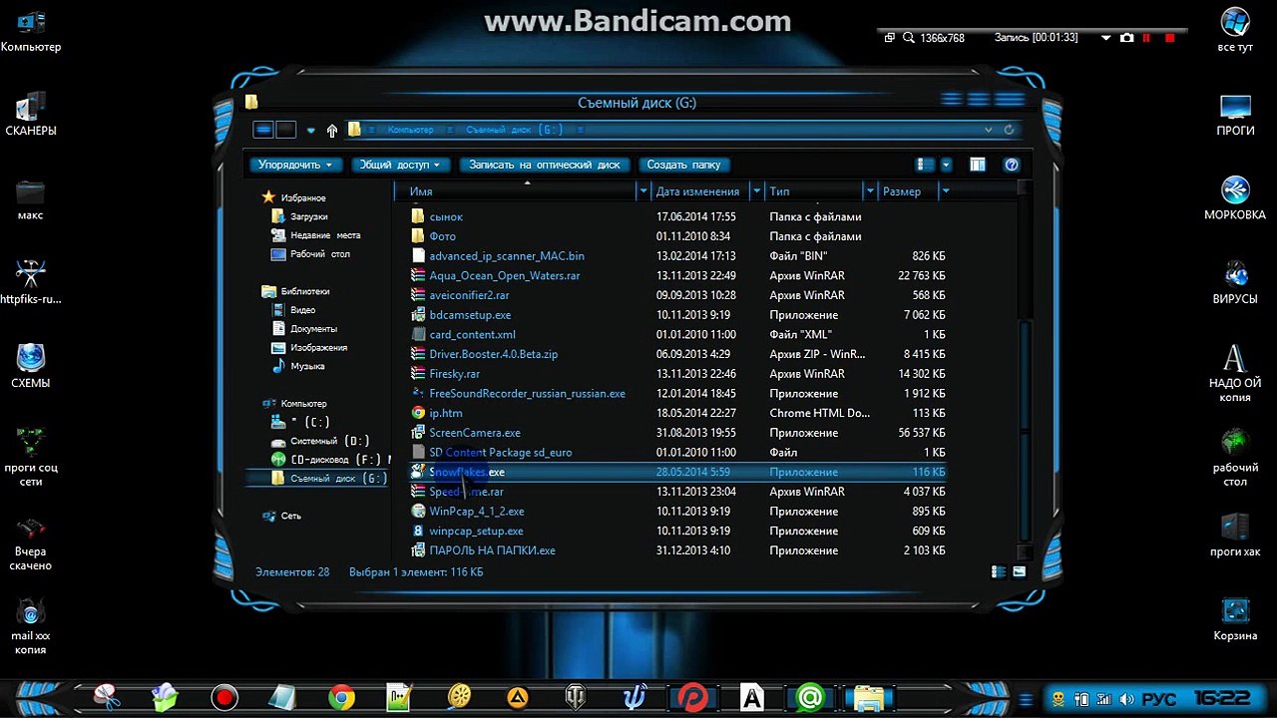This screenshot has width=1277, height=718.
Task: Select the file WinPcap_4_1_2.exe
Action: (x=476, y=512)
